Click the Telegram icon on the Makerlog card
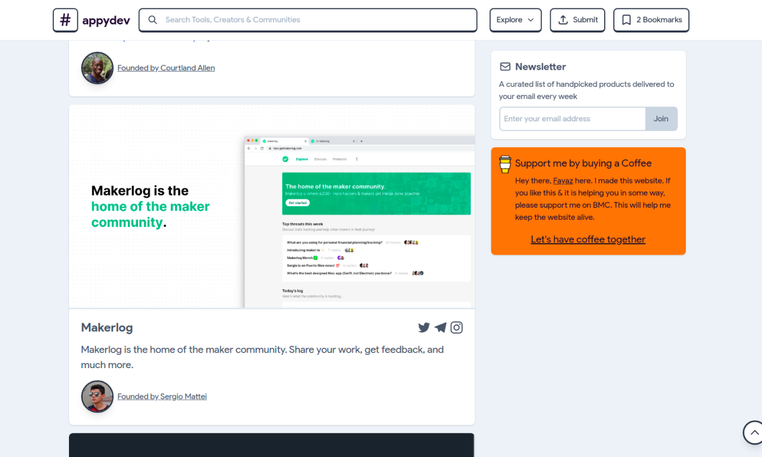Image resolution: width=762 pixels, height=457 pixels. click(x=440, y=327)
